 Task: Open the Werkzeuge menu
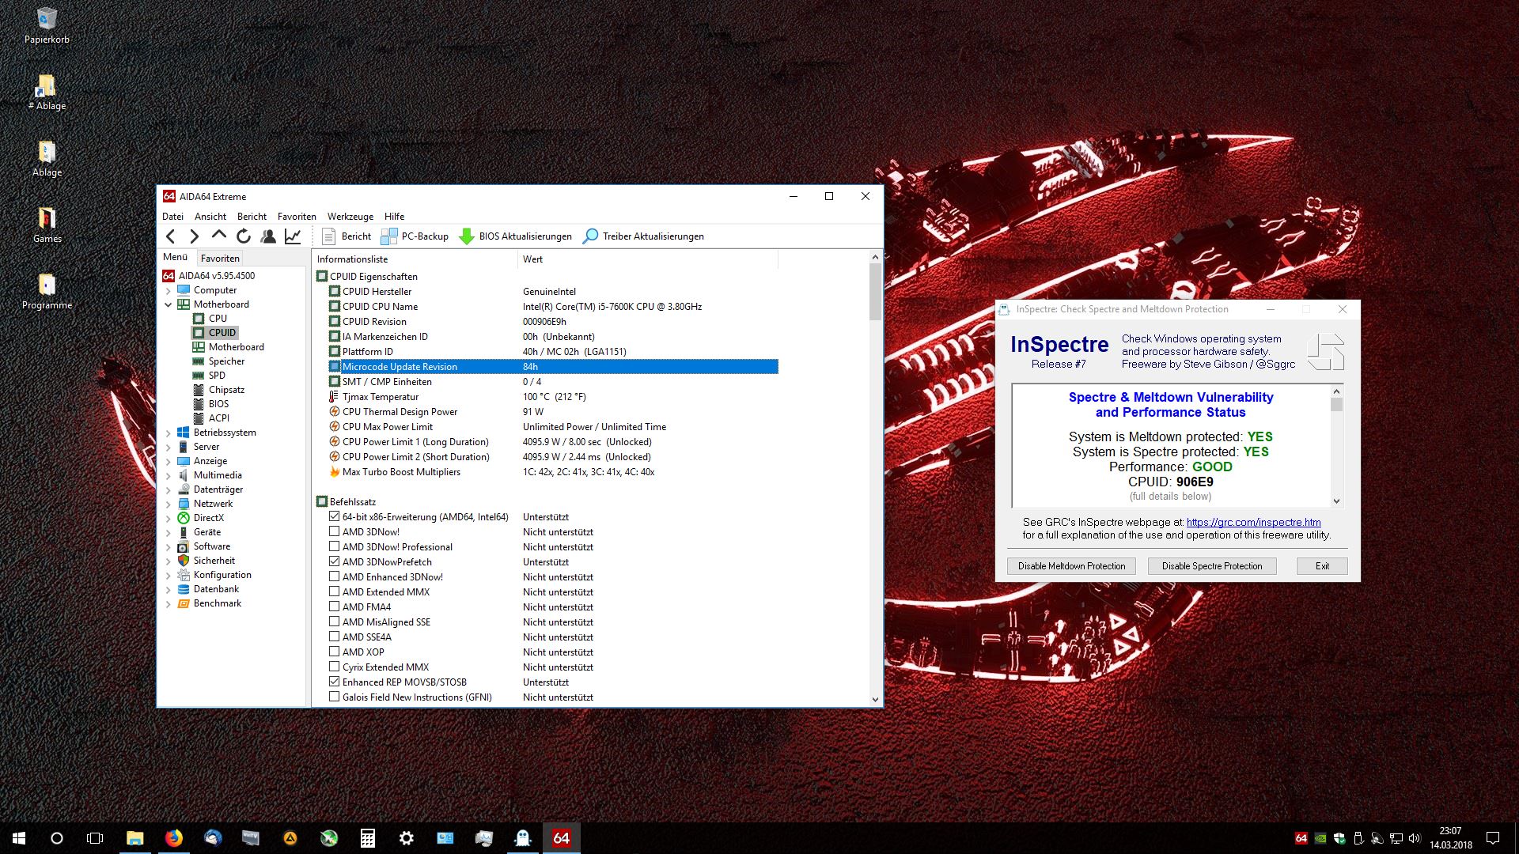(x=350, y=216)
